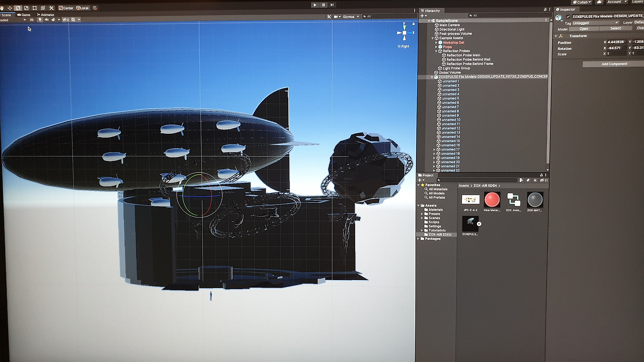The height and width of the screenshot is (362, 644).
Task: Click the Play button
Action: 315,5
